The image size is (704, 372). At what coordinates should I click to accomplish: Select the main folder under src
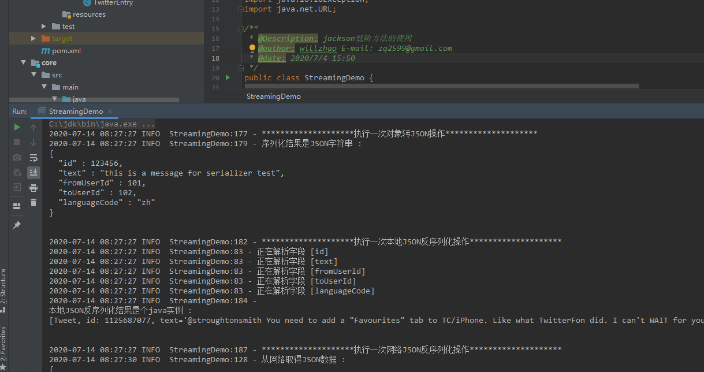click(x=70, y=87)
